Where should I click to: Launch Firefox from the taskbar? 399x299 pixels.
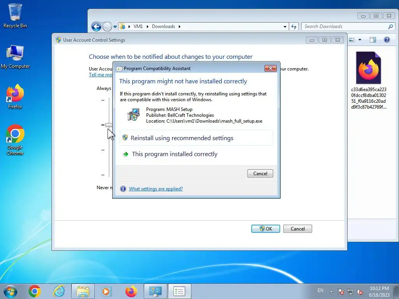131,291
